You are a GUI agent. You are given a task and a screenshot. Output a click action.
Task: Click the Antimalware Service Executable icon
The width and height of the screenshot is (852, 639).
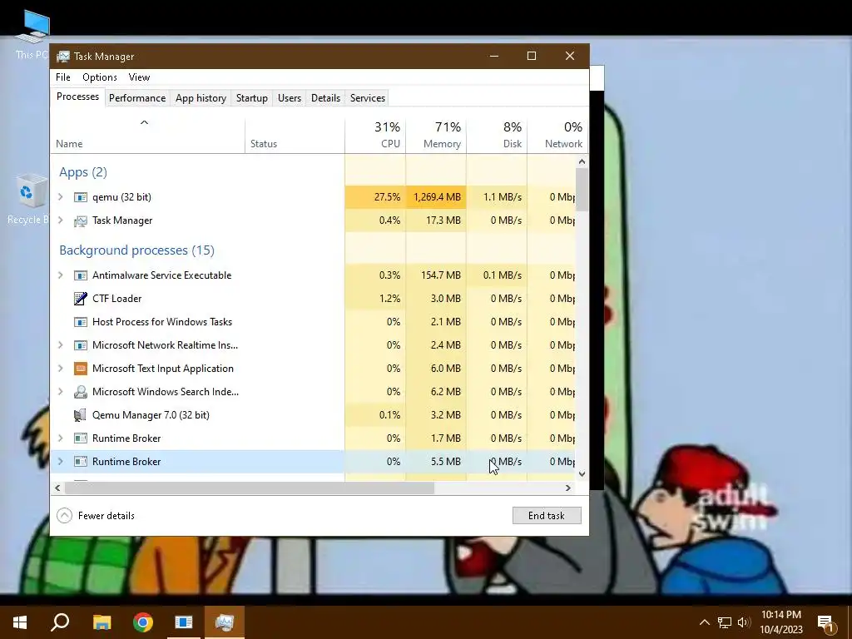point(81,275)
